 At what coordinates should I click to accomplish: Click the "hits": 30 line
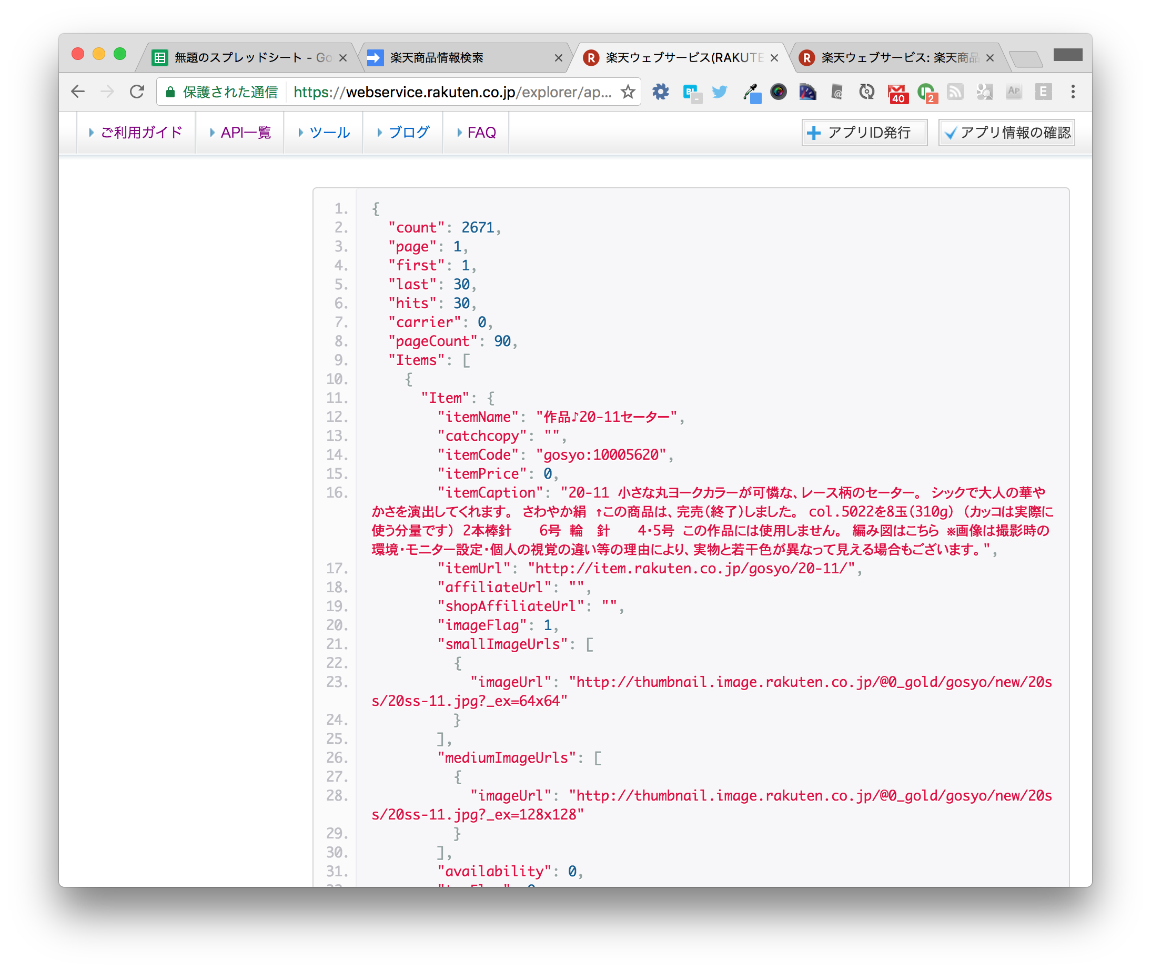click(432, 304)
